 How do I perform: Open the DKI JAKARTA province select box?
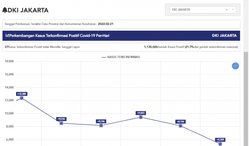[197, 10]
